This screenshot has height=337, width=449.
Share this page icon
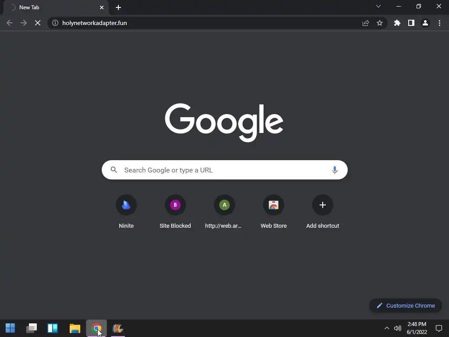coord(366,23)
